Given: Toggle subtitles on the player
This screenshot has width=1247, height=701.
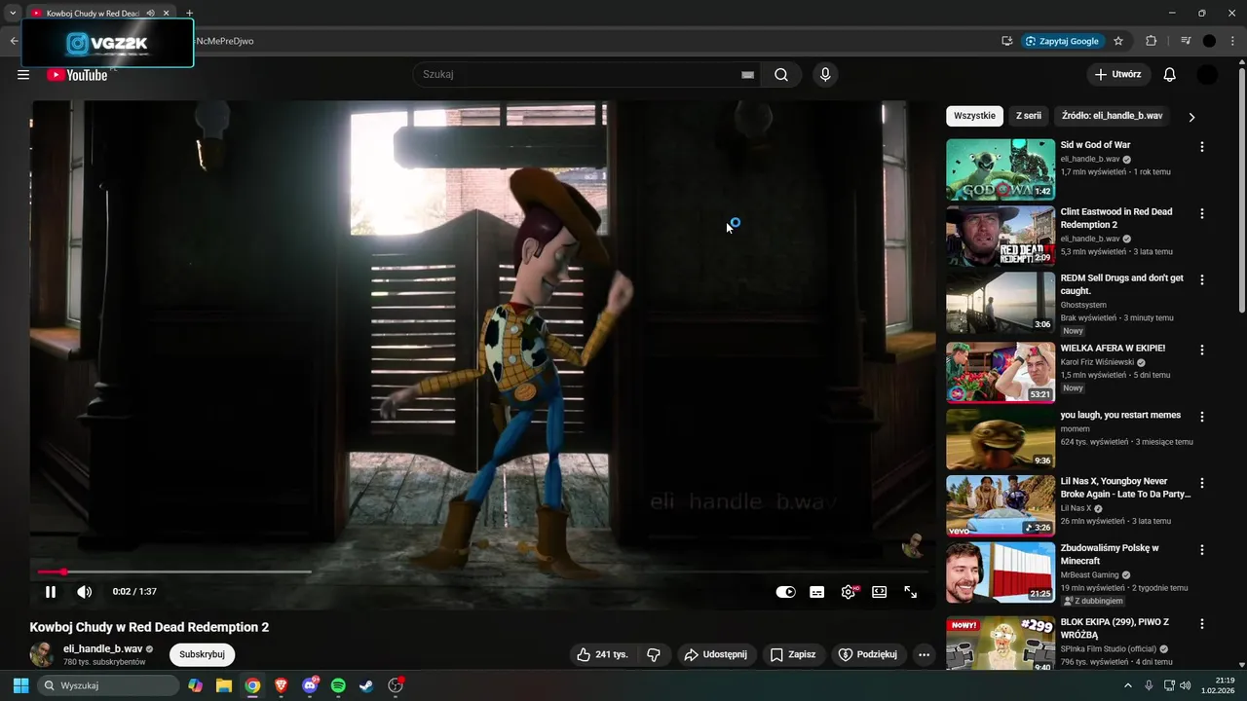Looking at the screenshot, I should [x=817, y=592].
